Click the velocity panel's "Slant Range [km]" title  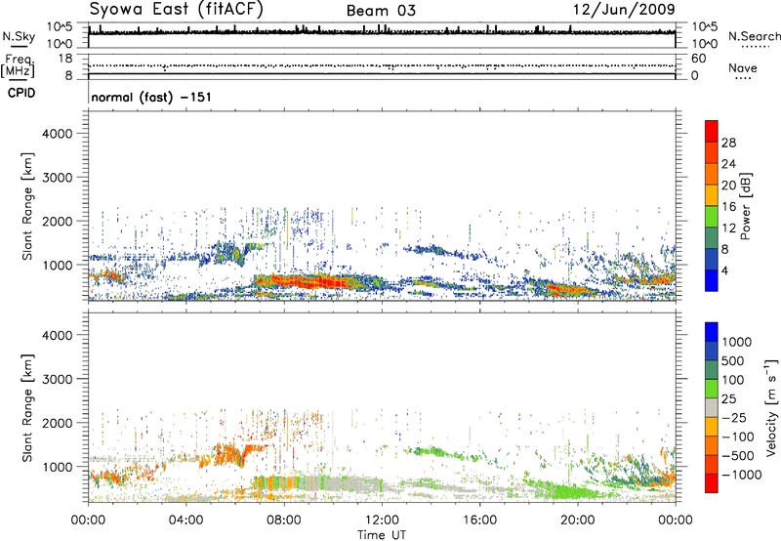coord(27,407)
